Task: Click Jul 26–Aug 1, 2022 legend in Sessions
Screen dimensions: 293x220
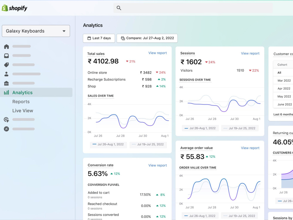Action: pos(200,128)
